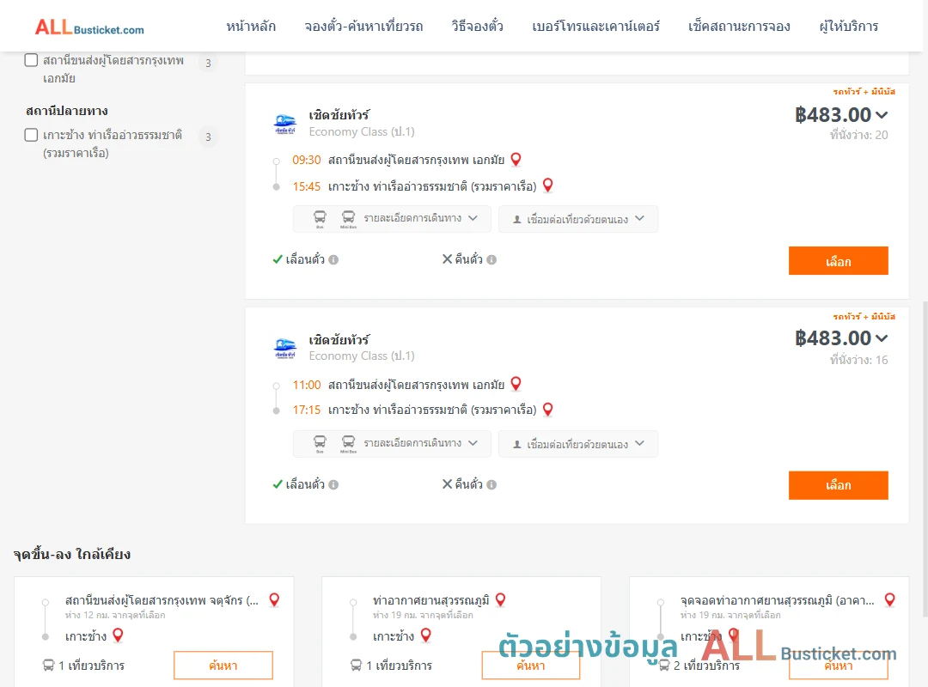This screenshot has width=928, height=687.
Task: Expand the ฿483.00 price chevron, 20 seats trip
Action: (882, 115)
